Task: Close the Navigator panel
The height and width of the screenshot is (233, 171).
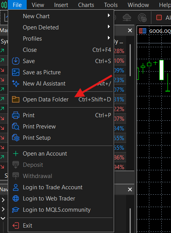Action: (130, 190)
